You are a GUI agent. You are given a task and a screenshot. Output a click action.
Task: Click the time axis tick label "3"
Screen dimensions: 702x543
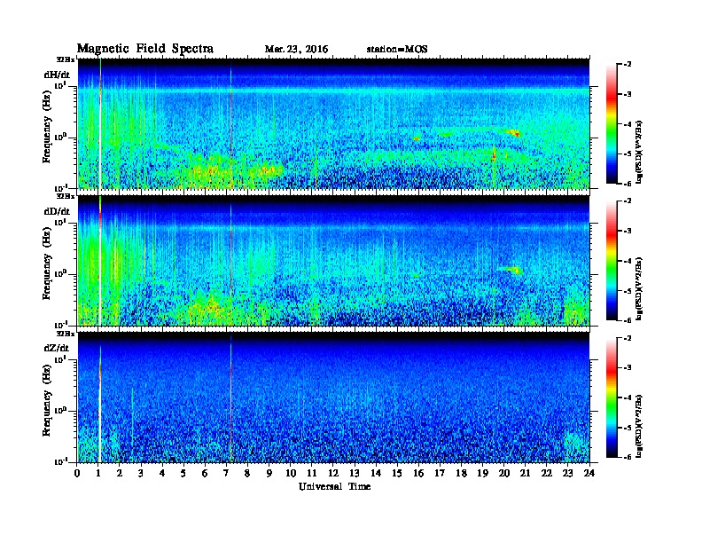tap(141, 473)
